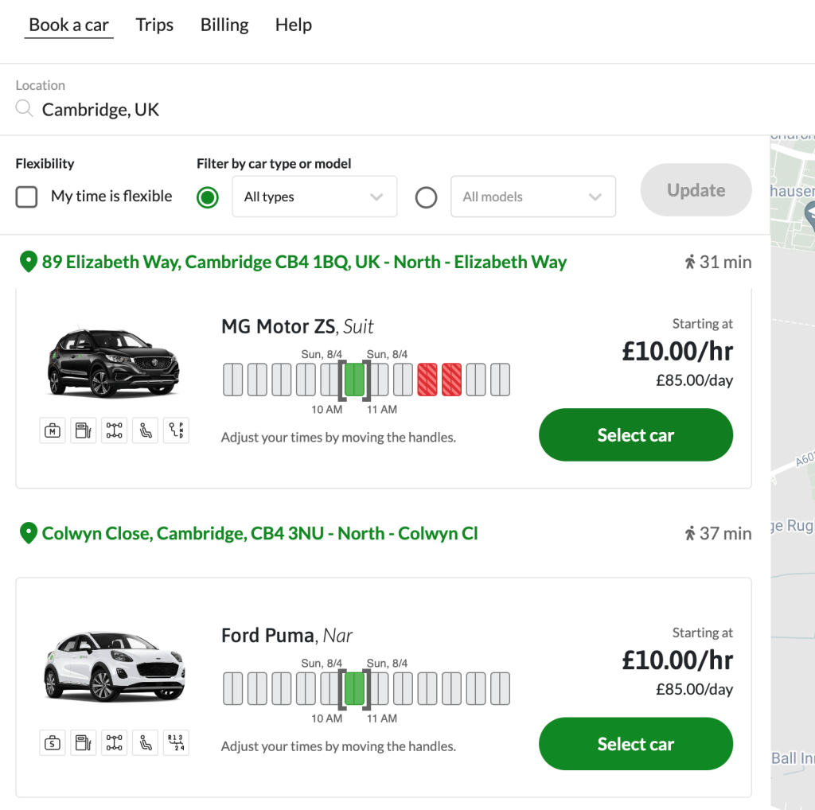Open the All models dropdown
Viewport: 815px width, 810px height.
533,197
